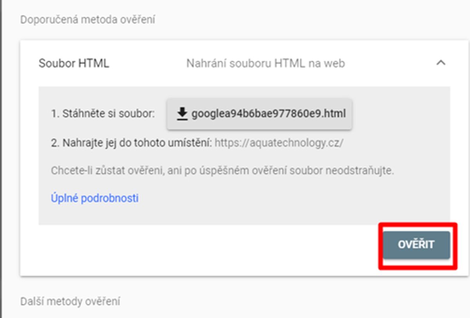The height and width of the screenshot is (318, 470).
Task: Select the https://aquatechnology.cz/ address text
Action: [x=279, y=143]
